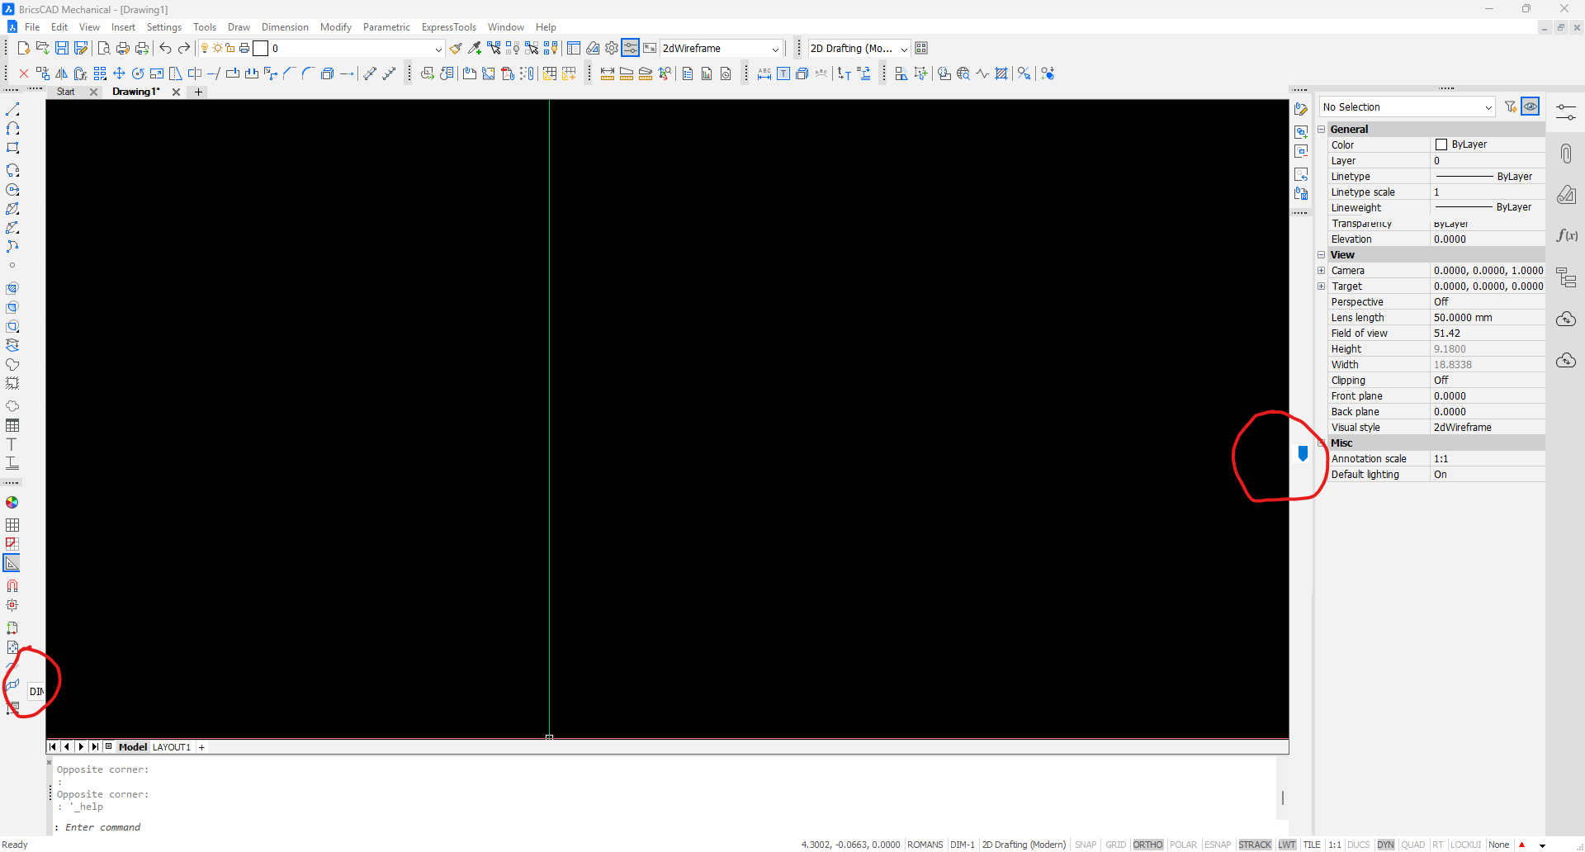The image size is (1585, 852).
Task: Click the layer color swatch in toolbar
Action: 261,49
